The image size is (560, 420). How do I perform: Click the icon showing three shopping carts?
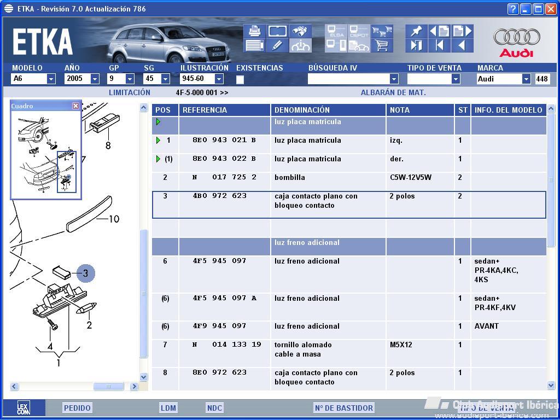382,31
